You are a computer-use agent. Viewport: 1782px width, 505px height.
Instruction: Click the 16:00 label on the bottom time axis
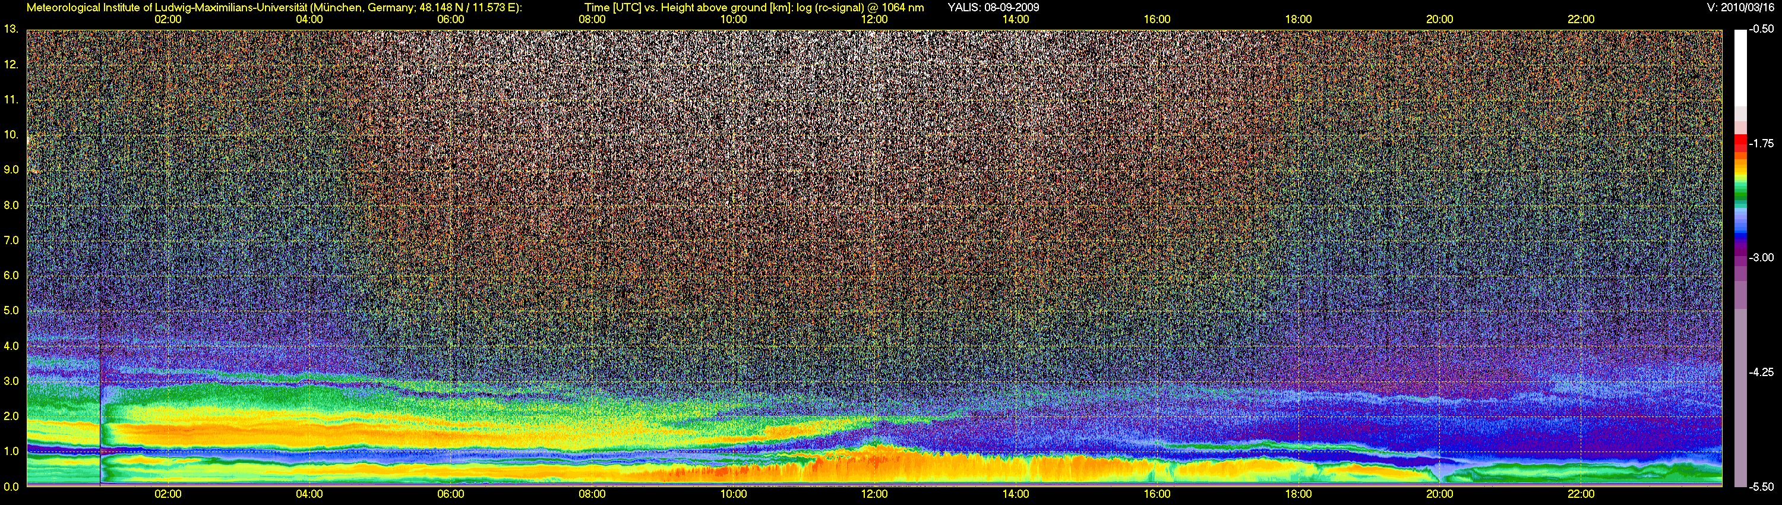[x=1157, y=494]
